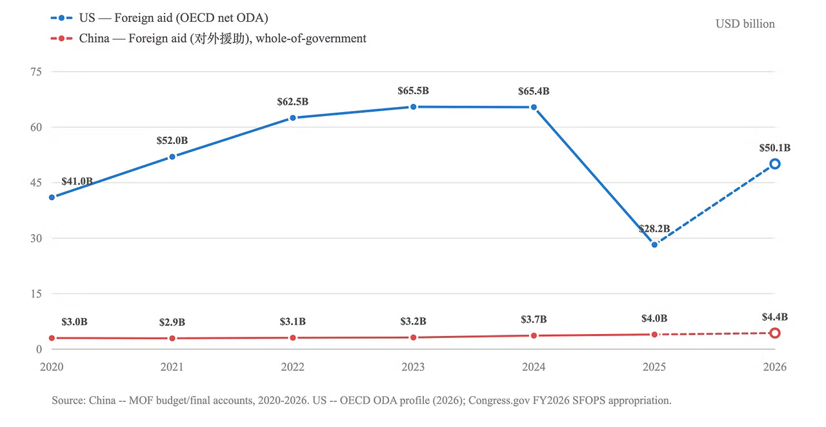Click the red China legend line marker
The image size is (826, 427).
[61, 39]
